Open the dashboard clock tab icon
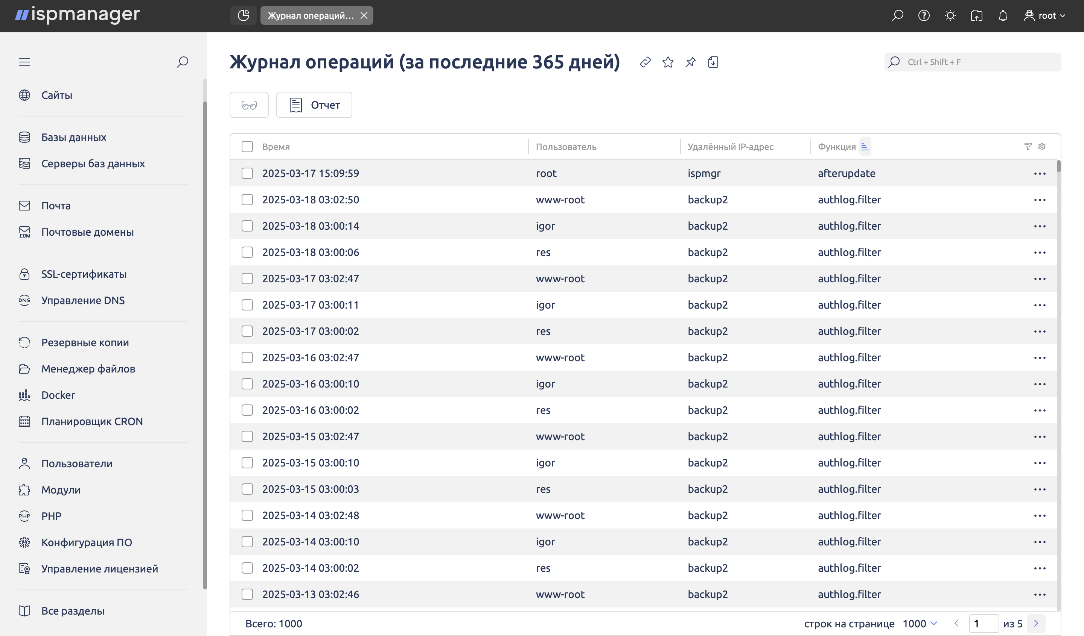This screenshot has width=1084, height=636. (244, 15)
